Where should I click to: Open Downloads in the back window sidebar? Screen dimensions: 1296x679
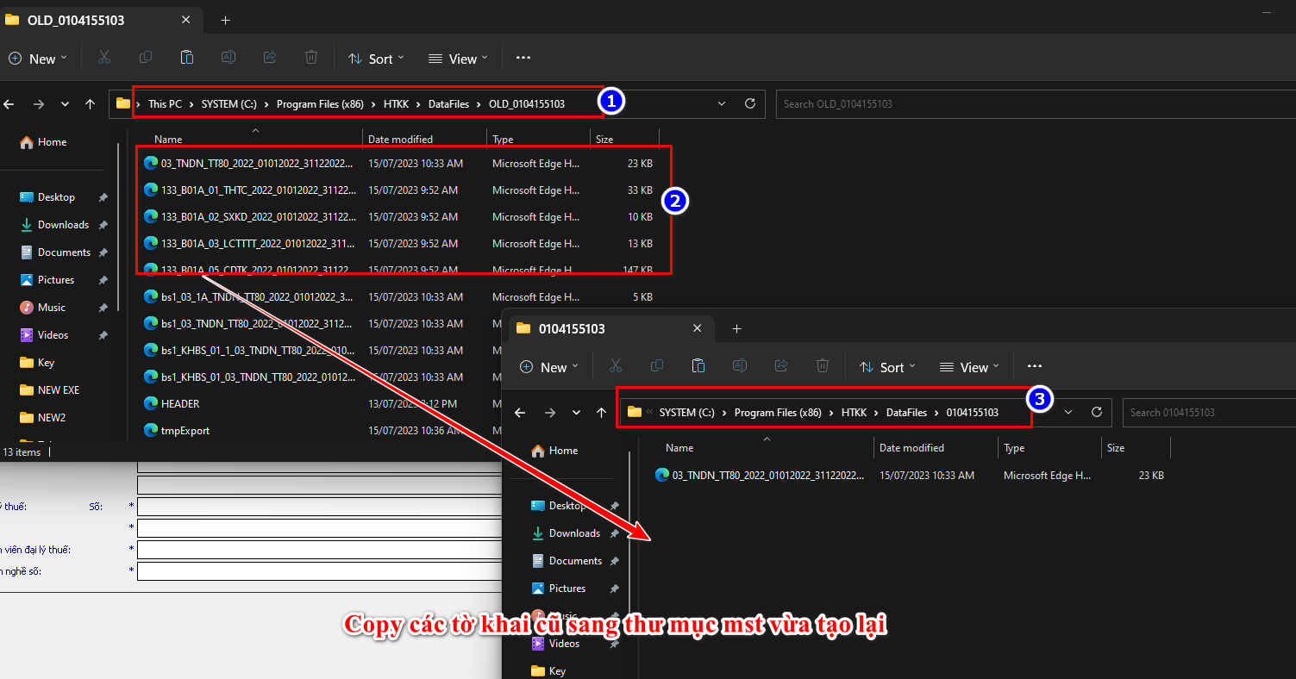63,225
